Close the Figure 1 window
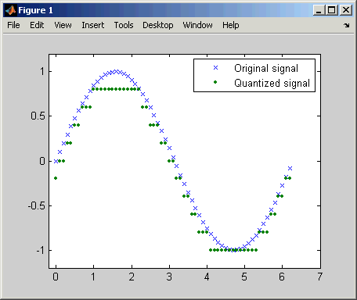Viewport: 357px width, 300px height. tap(346, 10)
